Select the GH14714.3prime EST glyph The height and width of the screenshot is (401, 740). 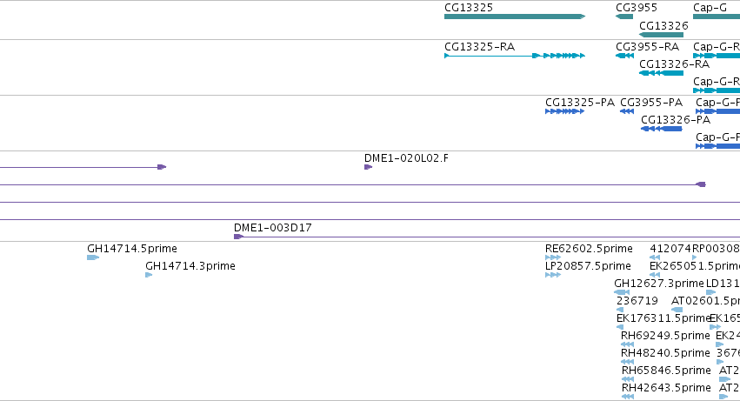coord(149,275)
